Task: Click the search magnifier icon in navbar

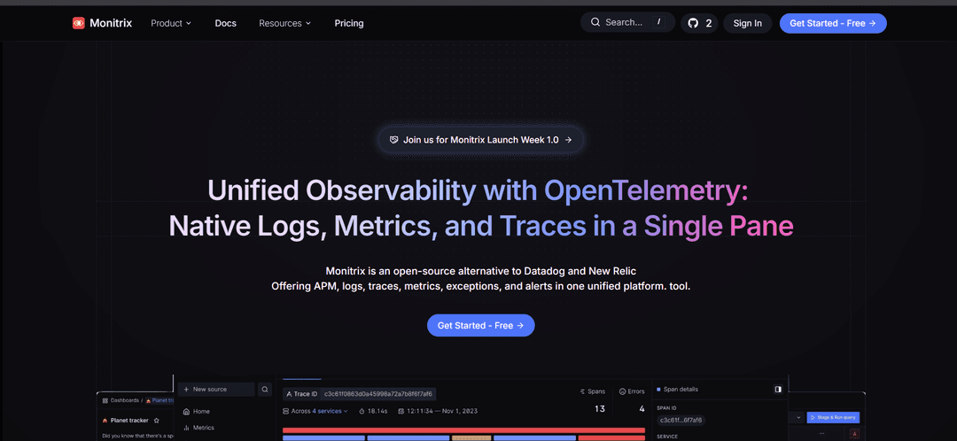Action: [595, 22]
